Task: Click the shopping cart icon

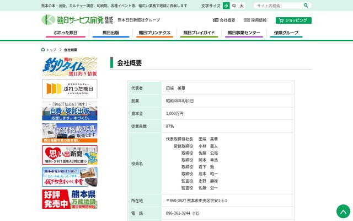Action: tap(281, 20)
